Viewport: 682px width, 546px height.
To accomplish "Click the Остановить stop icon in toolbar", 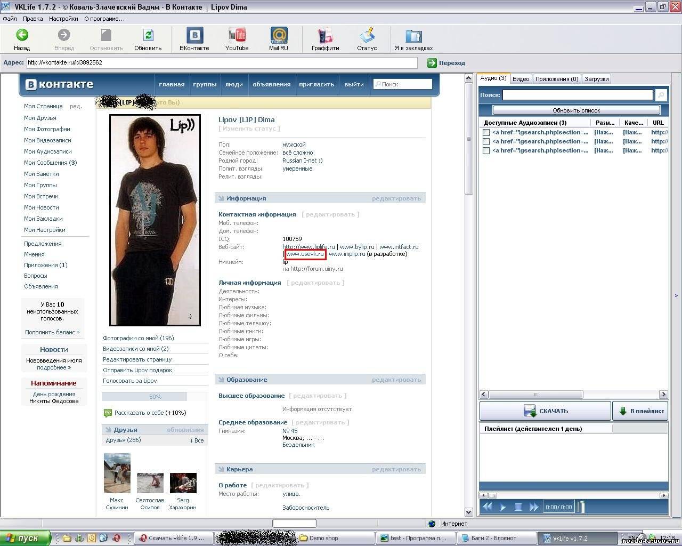I will [107, 35].
